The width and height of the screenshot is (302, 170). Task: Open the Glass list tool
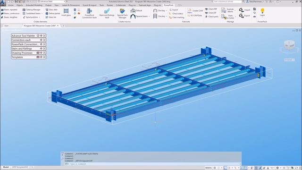click(x=51, y=17)
